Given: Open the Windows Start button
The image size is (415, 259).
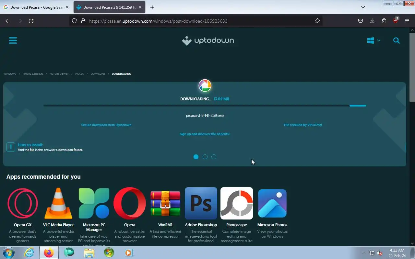Looking at the screenshot, I should (x=8, y=253).
